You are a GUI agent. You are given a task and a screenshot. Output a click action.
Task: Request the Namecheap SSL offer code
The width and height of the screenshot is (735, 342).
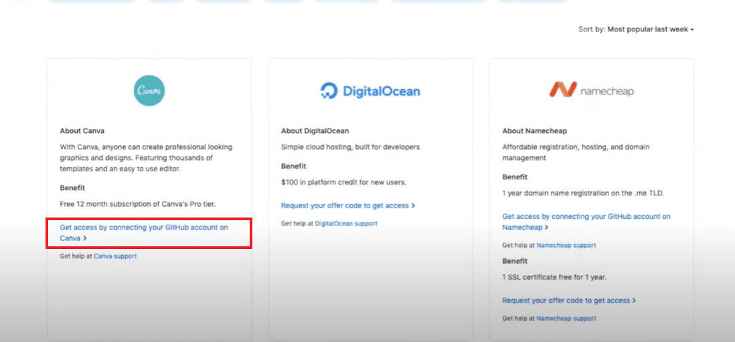point(569,301)
